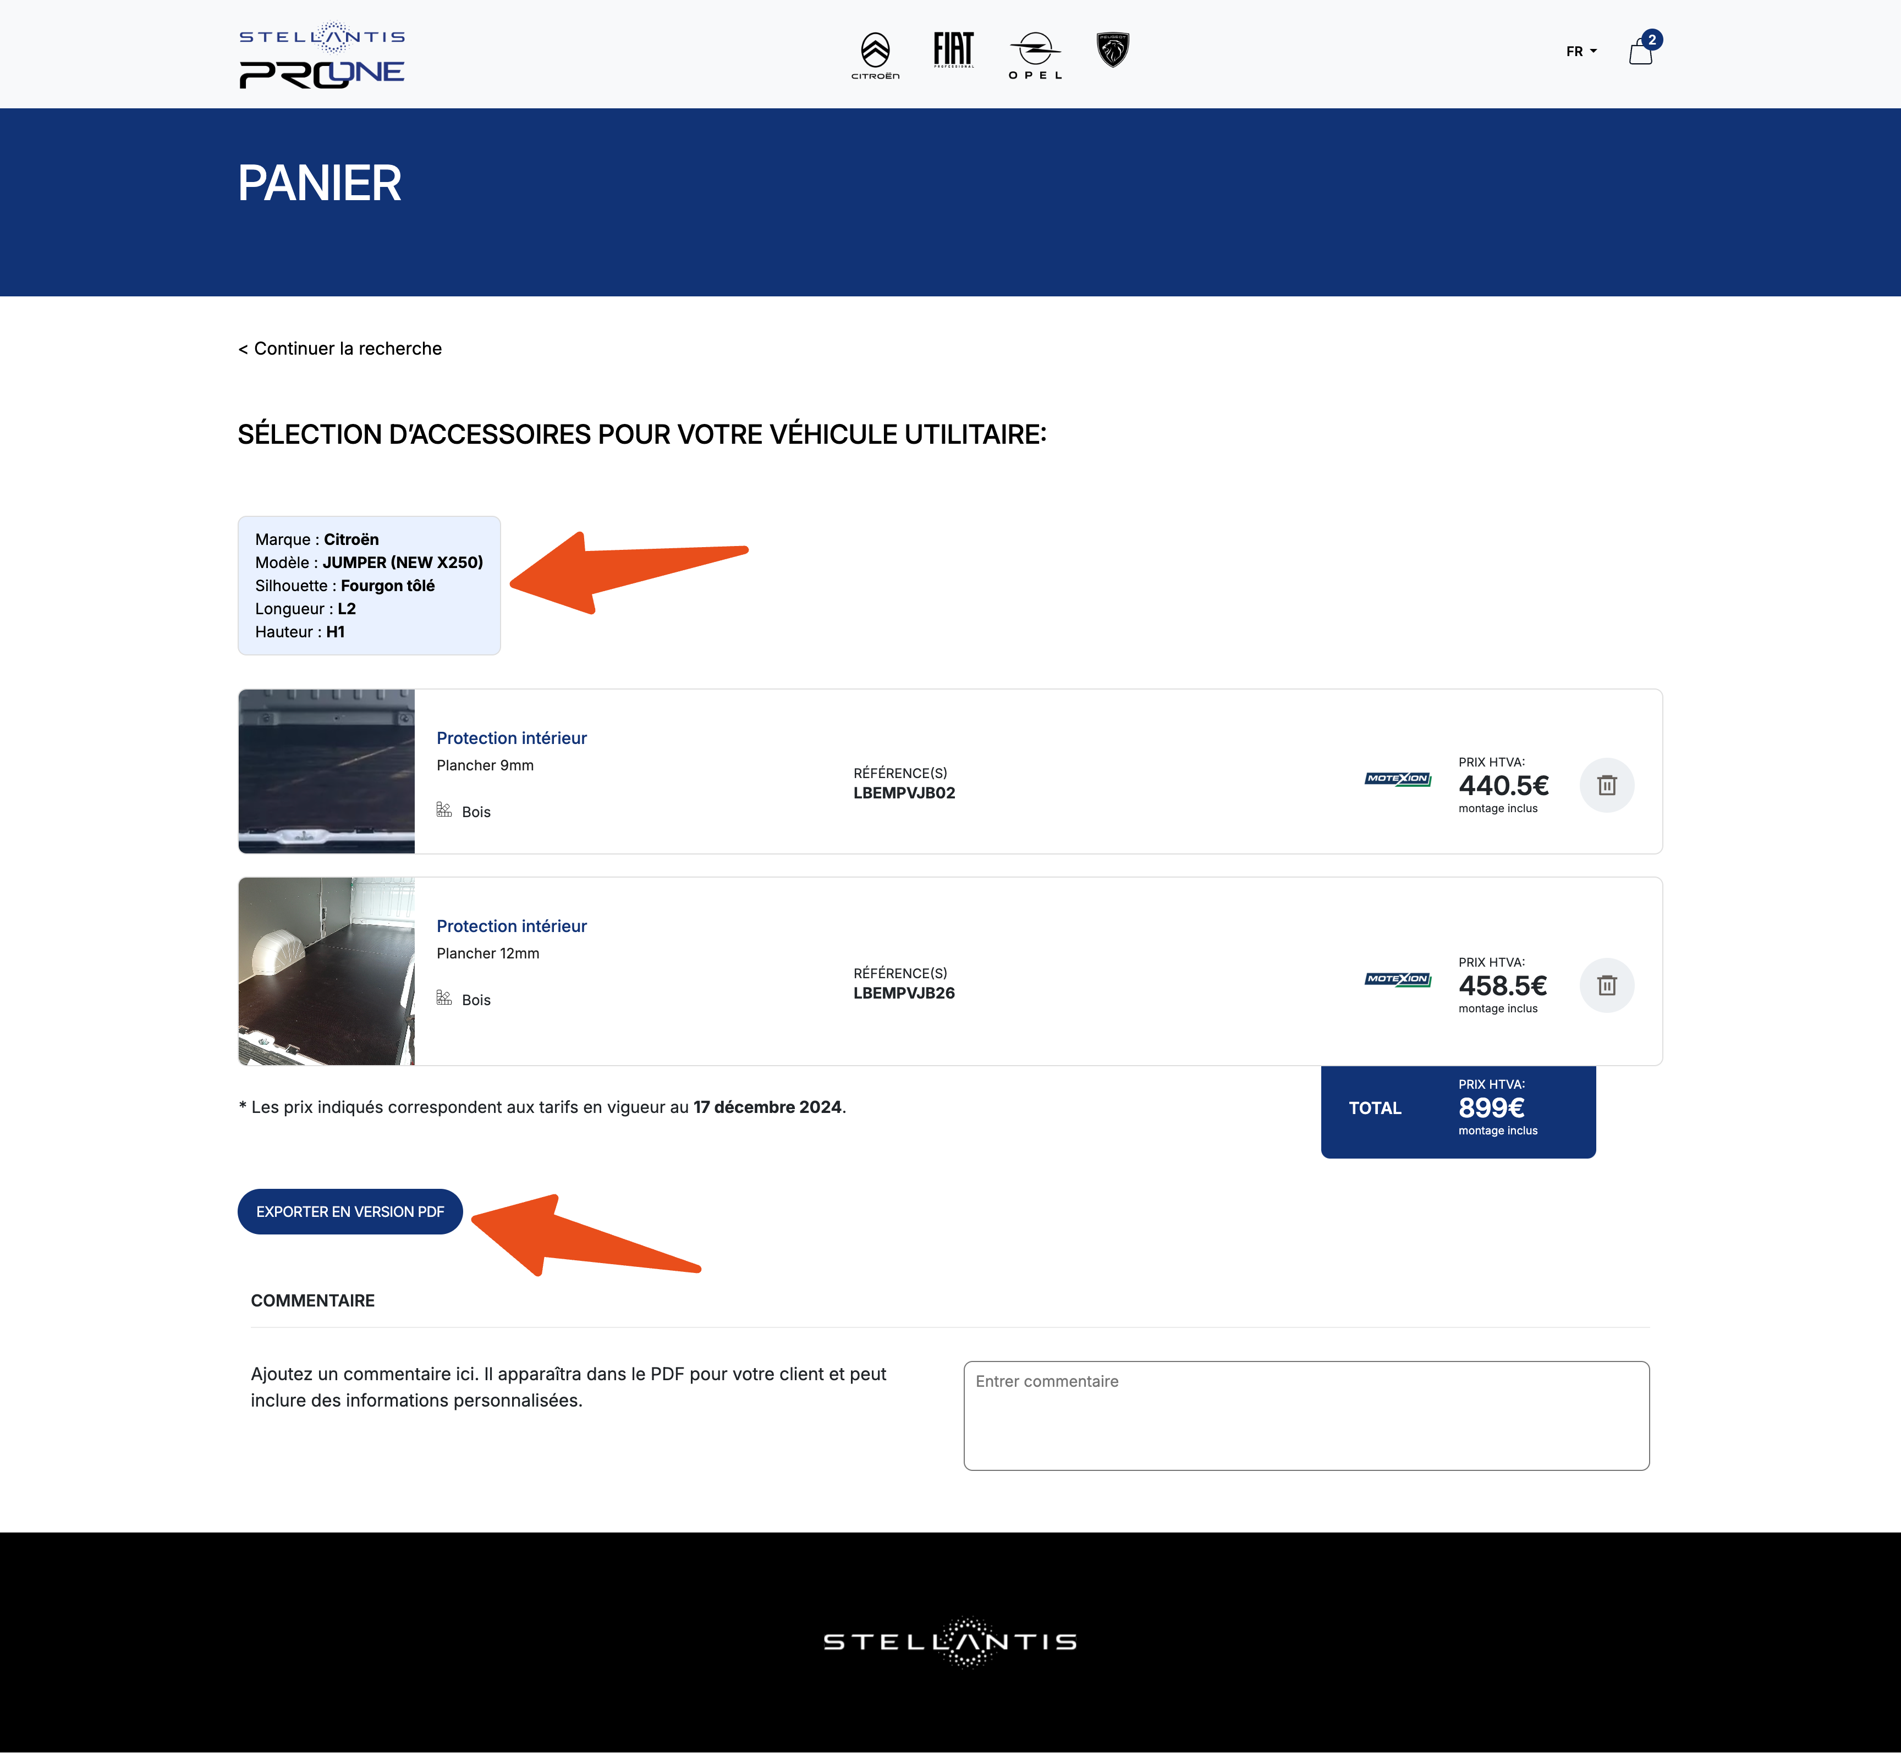Open the Stellantis Pro One home logo

pos(322,55)
